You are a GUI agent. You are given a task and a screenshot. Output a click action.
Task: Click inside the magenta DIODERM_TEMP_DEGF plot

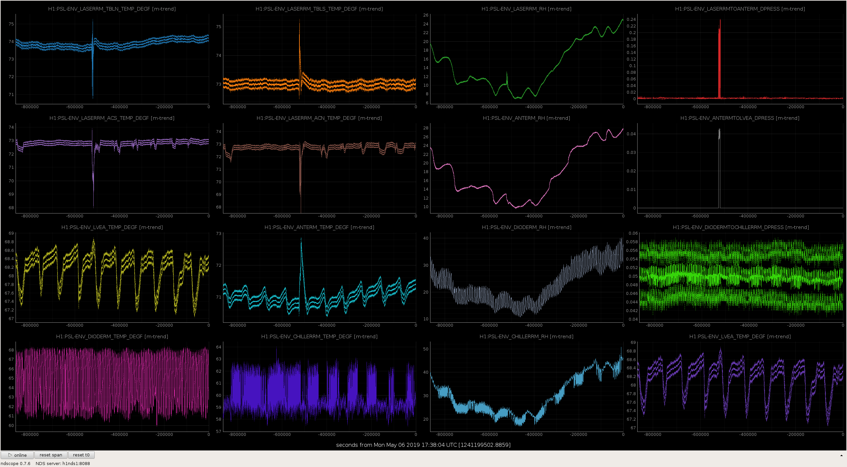[112, 387]
